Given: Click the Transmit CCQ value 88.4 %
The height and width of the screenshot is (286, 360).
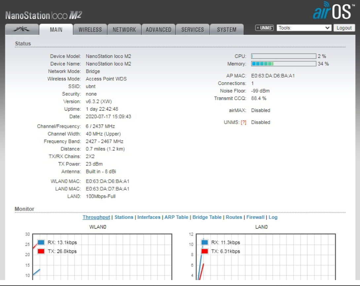Looking at the screenshot, I should pos(259,98).
